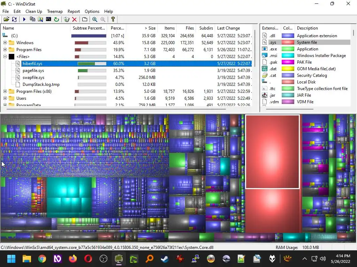Click the yellow question mark Help icon

point(113,19)
